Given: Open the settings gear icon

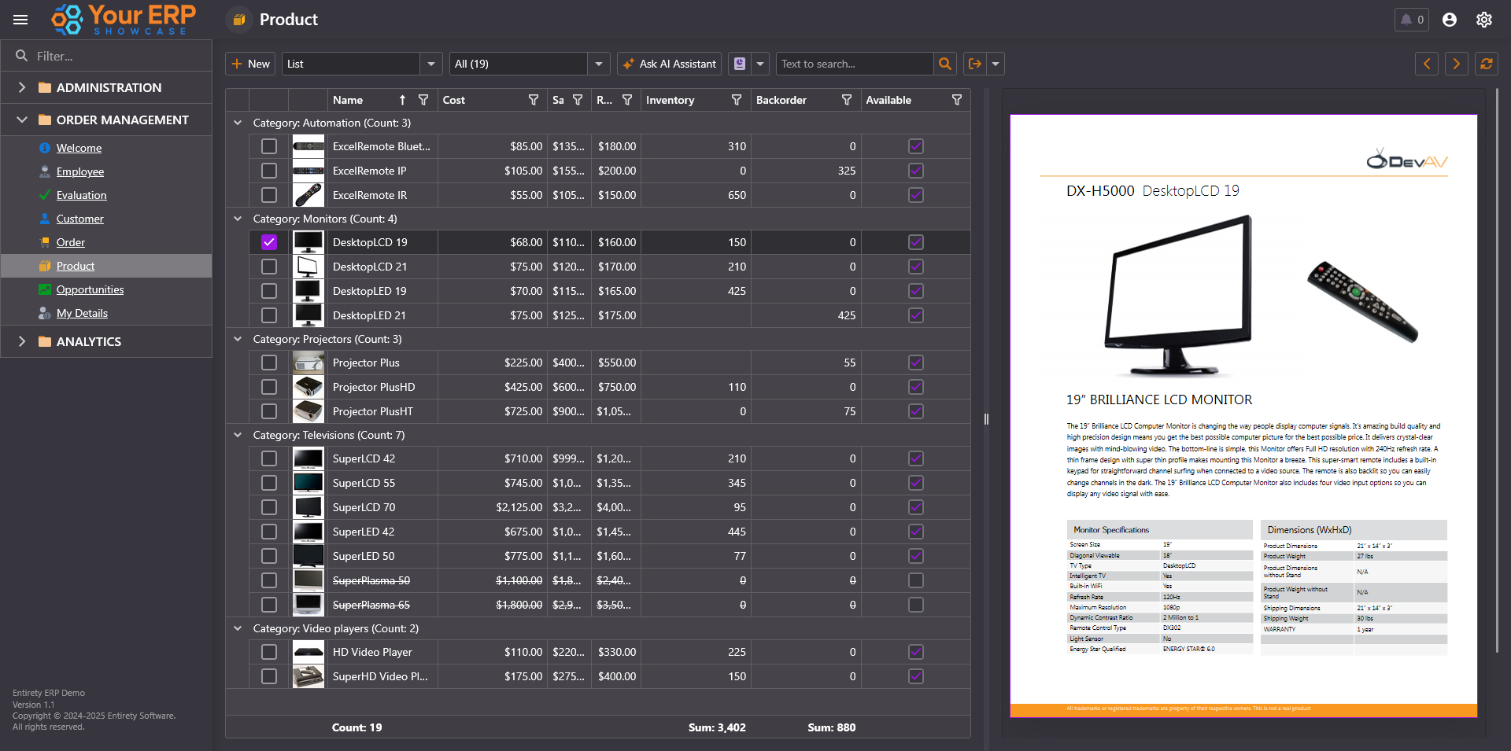Looking at the screenshot, I should coord(1483,20).
